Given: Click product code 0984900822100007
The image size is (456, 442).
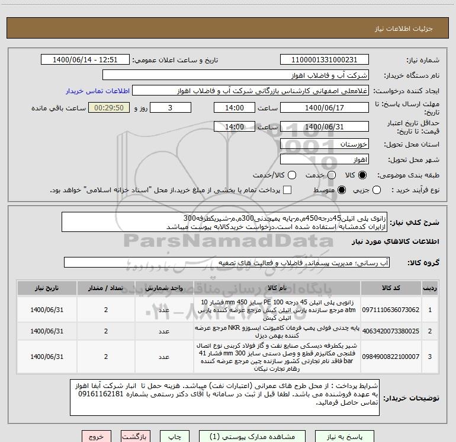Looking at the screenshot, I should (x=391, y=357).
